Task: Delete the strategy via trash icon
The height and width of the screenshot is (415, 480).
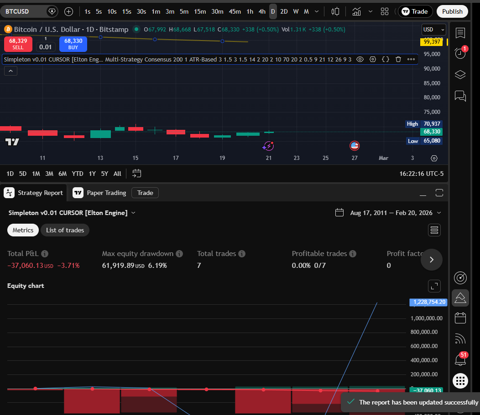Action: tap(398, 59)
